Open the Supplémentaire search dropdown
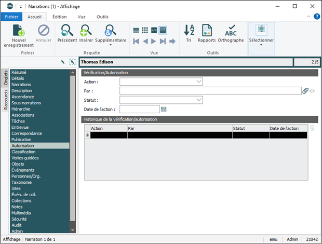The image size is (322, 244). point(110,45)
